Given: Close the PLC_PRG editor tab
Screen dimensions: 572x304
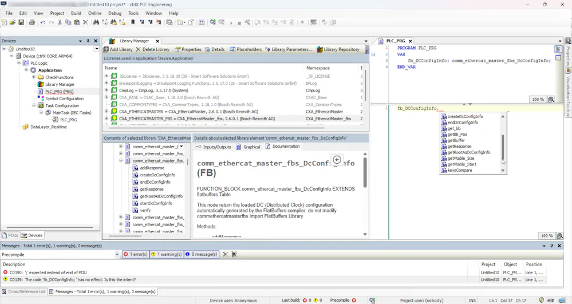Looking at the screenshot, I should [410, 41].
